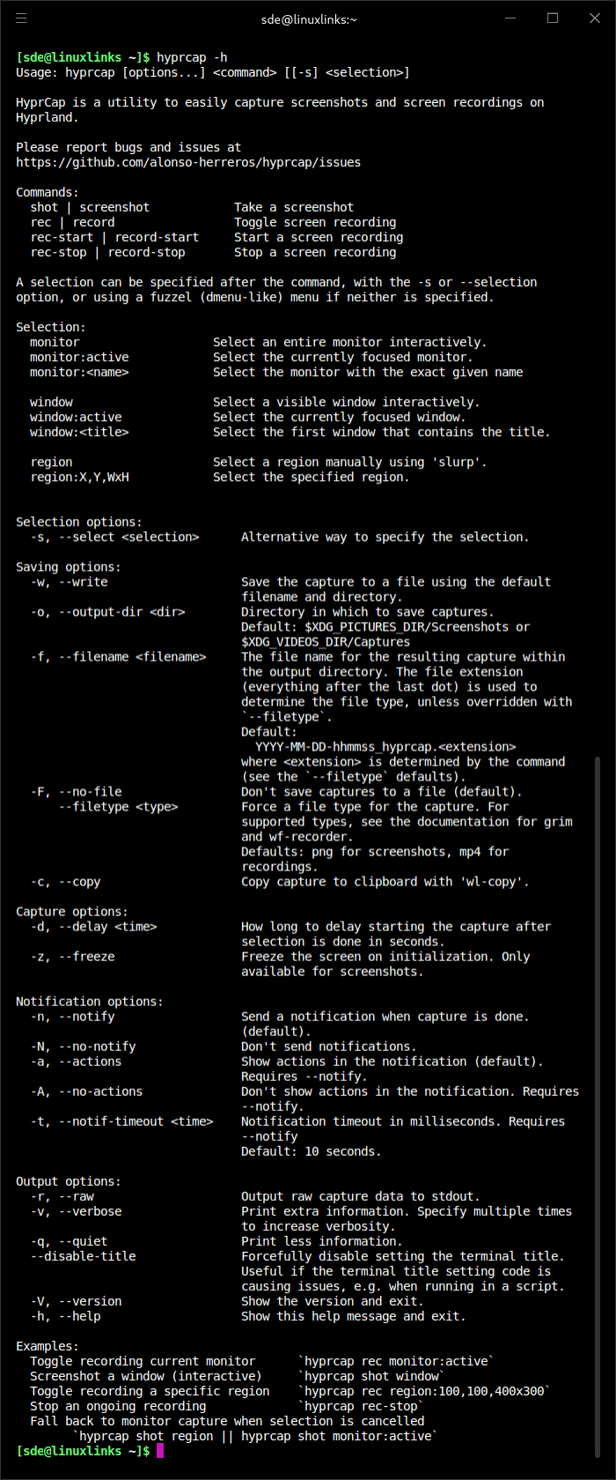616x1480 pixels.
Task: Click the 'region:X,Y,WxH' selection entry
Action: point(79,477)
